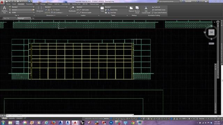Screen dimensions: 223x125
Task: Click the plus button to add a drawing tab
Action: click(x=33, y=18)
